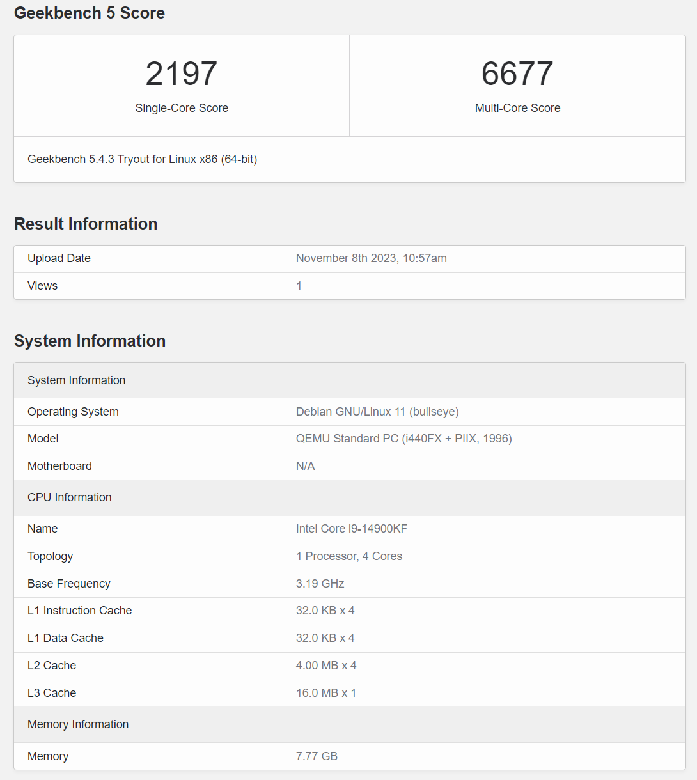Select the 1 Processor, 4 Cores value
697x780 pixels.
pos(349,556)
